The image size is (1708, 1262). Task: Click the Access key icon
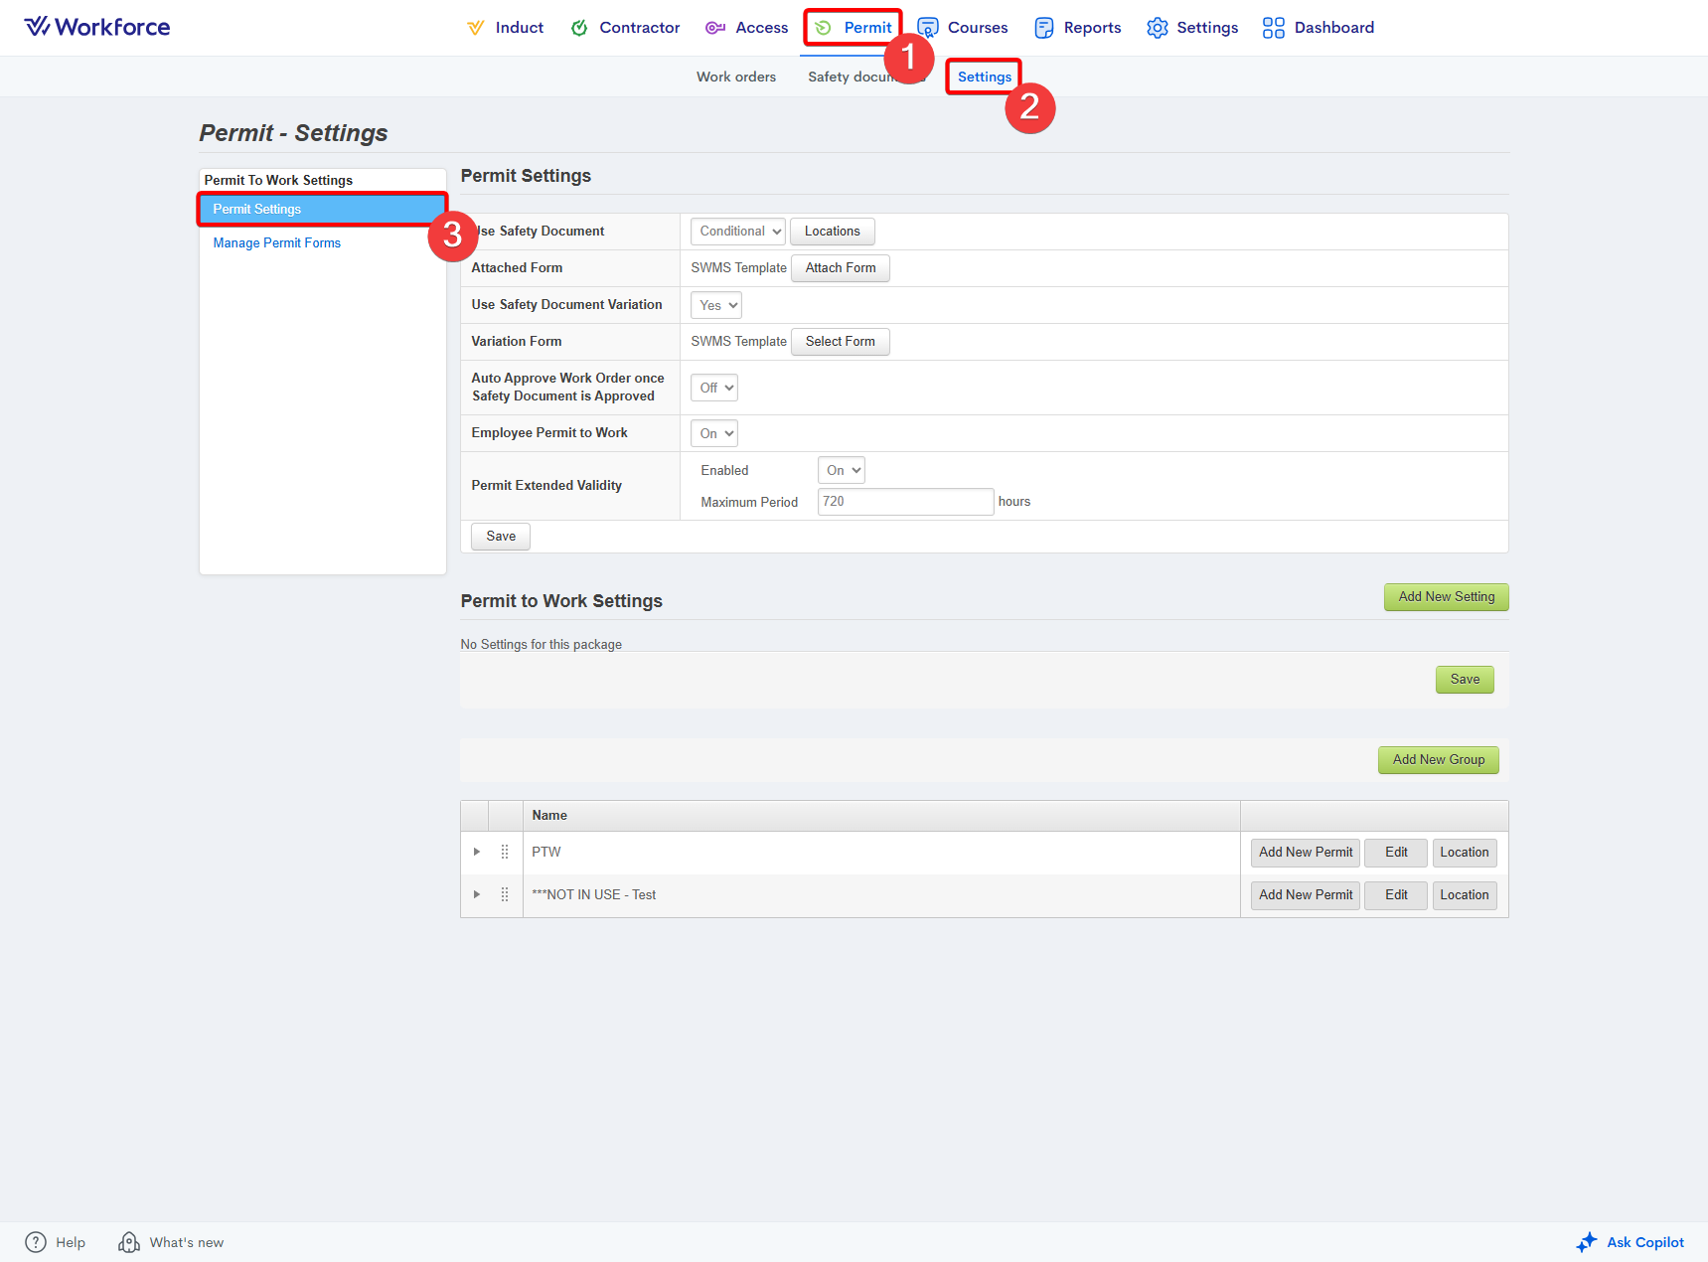click(x=714, y=28)
